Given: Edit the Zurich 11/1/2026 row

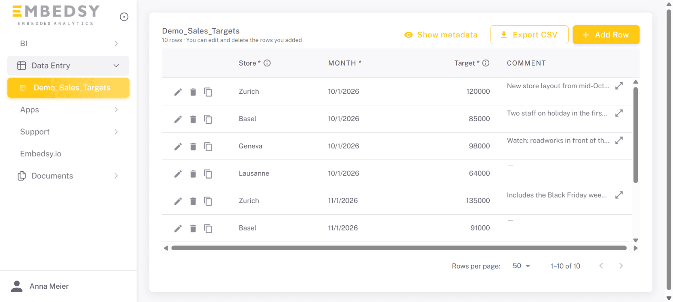Looking at the screenshot, I should tap(178, 201).
